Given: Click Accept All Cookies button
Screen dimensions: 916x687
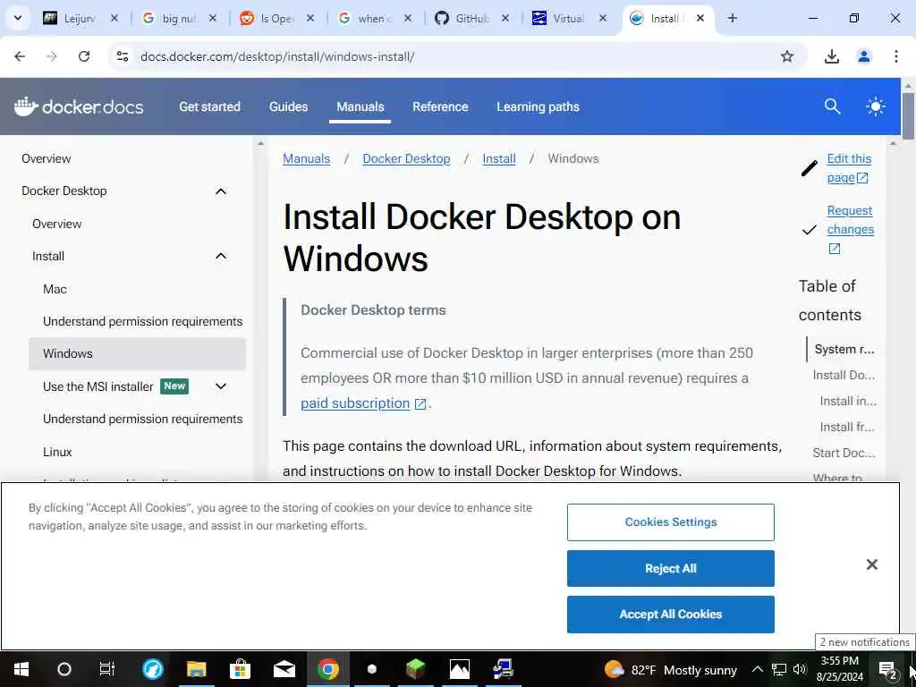Looking at the screenshot, I should click(x=671, y=615).
